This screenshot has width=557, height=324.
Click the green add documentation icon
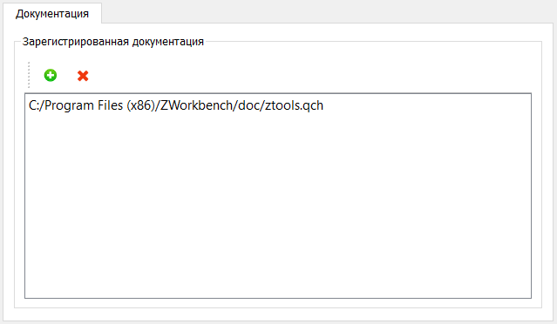pyautogui.click(x=50, y=75)
